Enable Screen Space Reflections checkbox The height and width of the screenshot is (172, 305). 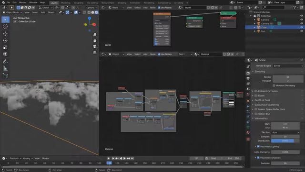[256, 109]
